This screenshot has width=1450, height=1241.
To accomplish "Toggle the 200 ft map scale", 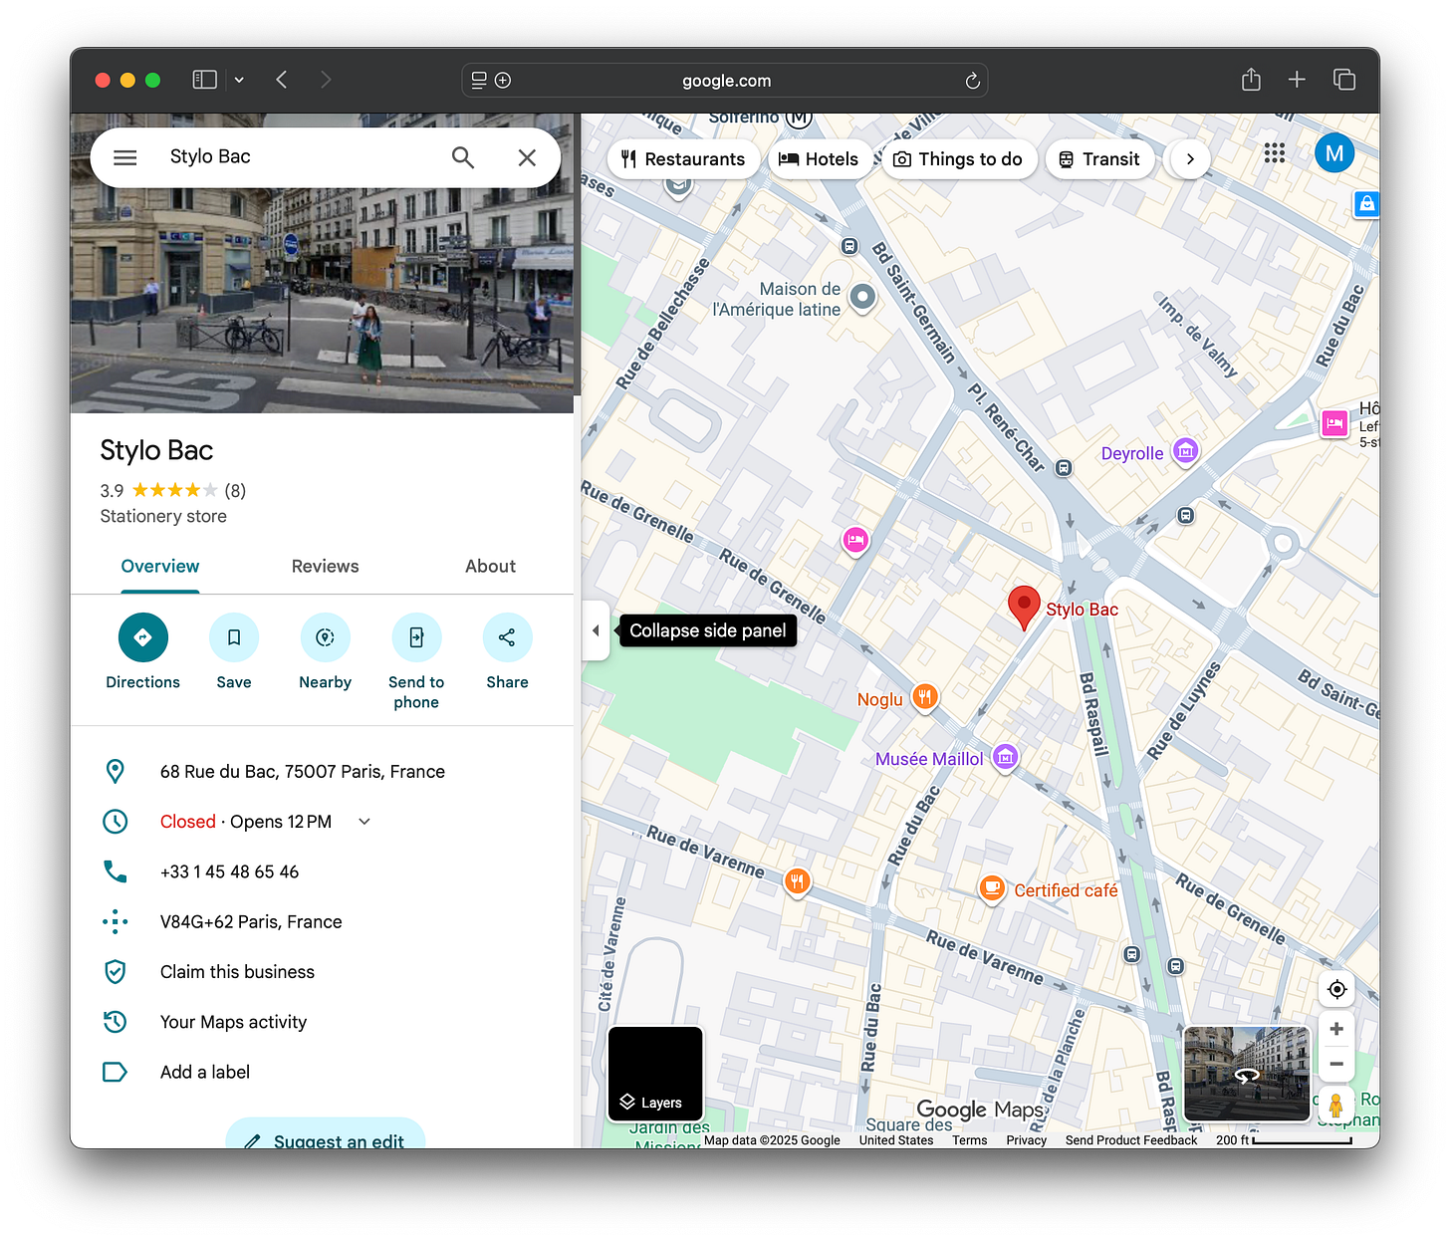I will click(x=1284, y=1140).
